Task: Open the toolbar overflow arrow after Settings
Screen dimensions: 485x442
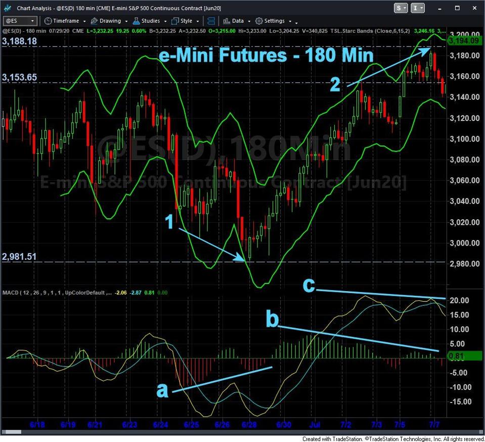Action: [296, 22]
